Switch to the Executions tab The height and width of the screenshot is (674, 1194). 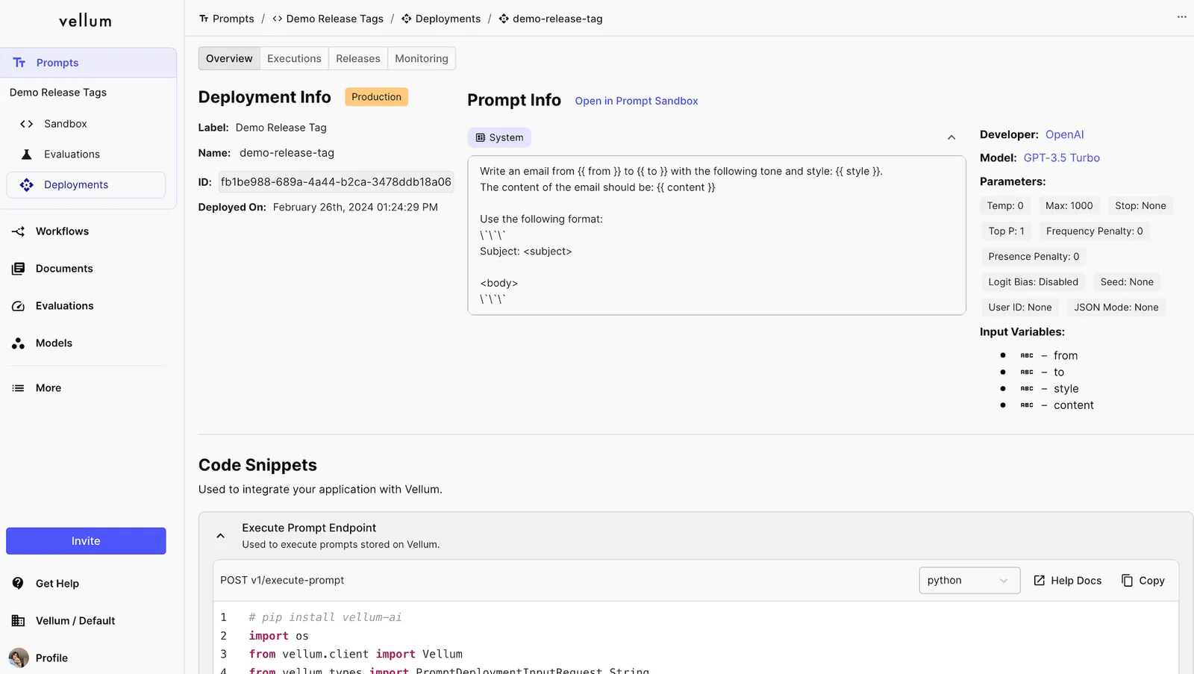(x=294, y=58)
